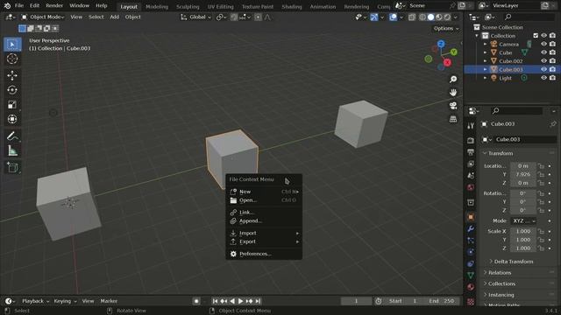561x315 pixels.
Task: Jump to the timeline end frame
Action: coord(258,301)
